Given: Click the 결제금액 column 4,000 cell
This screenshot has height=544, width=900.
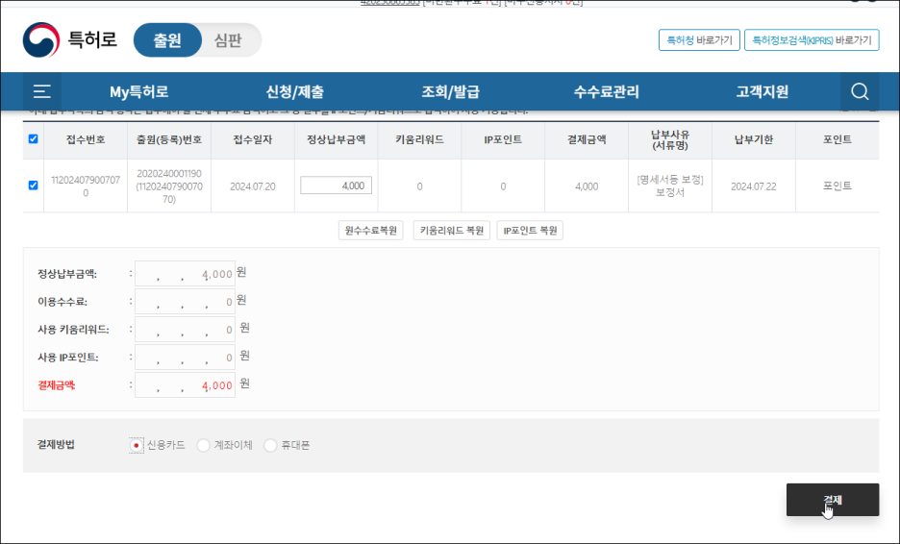Looking at the screenshot, I should click(x=587, y=186).
